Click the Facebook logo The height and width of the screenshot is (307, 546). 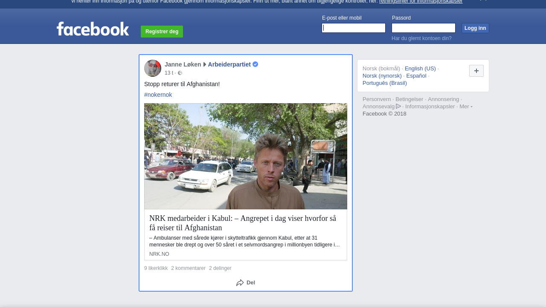tap(93, 29)
